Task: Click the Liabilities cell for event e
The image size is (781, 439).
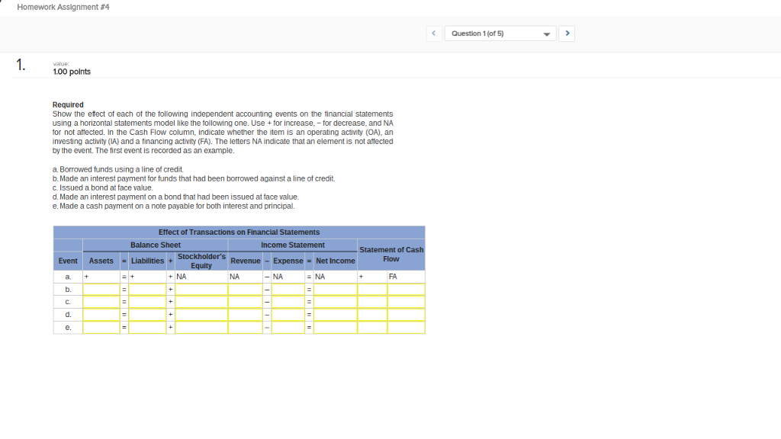Action: [147, 328]
